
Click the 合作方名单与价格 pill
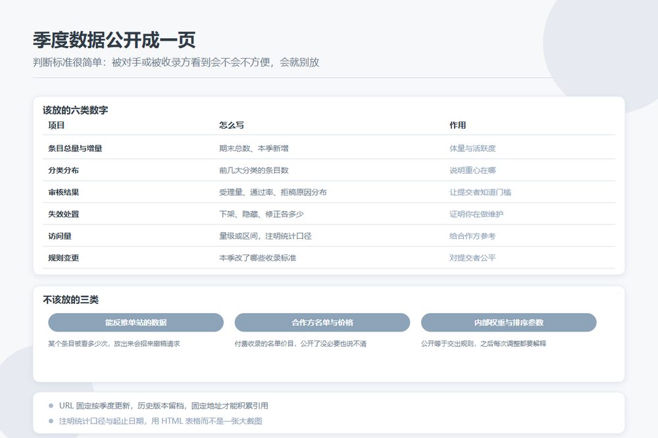pyautogui.click(x=322, y=323)
